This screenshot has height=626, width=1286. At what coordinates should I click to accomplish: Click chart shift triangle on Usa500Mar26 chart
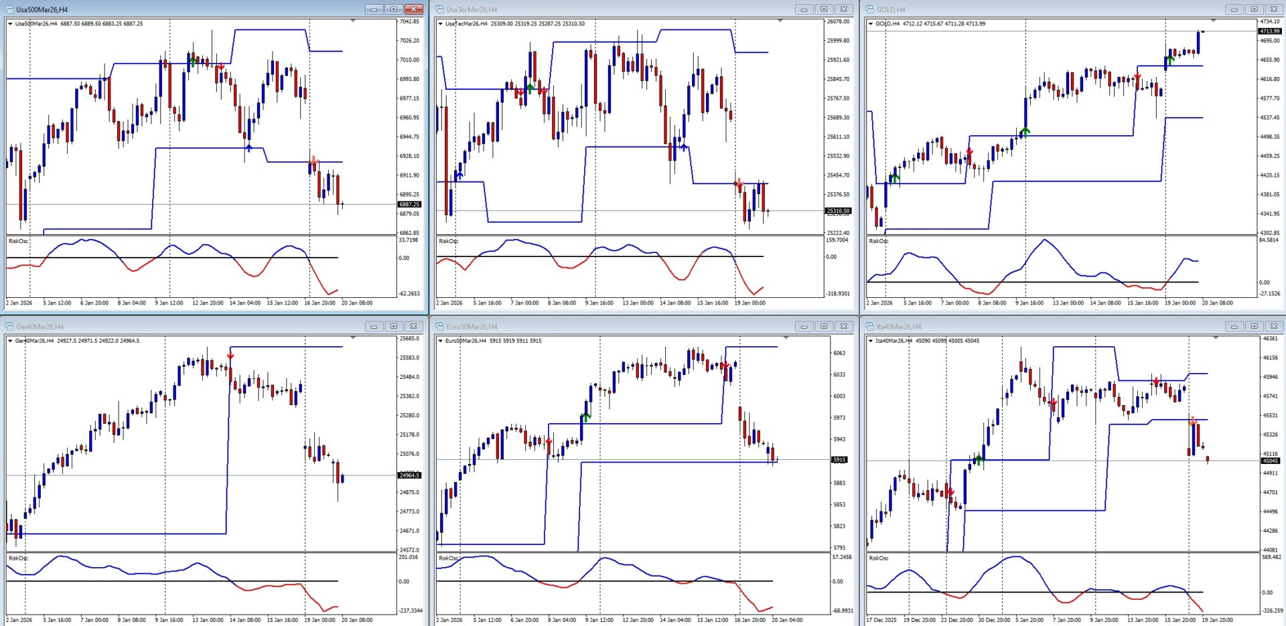coord(353,21)
